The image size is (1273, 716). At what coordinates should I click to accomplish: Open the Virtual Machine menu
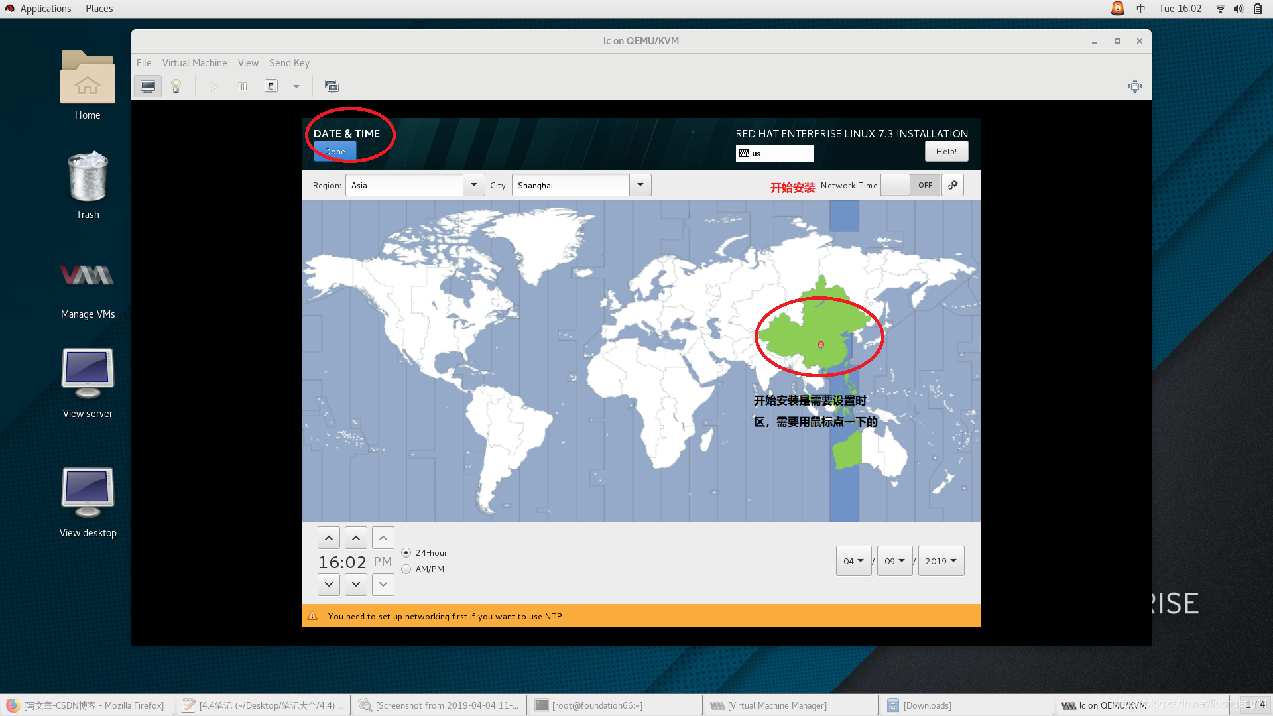coord(194,63)
